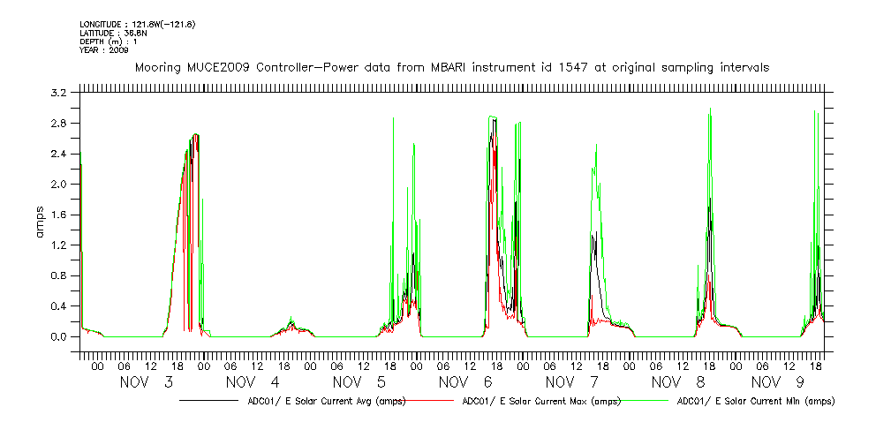This screenshot has height=445, width=891.
Task: Click the 'amps' y-axis label
Action: (40, 228)
